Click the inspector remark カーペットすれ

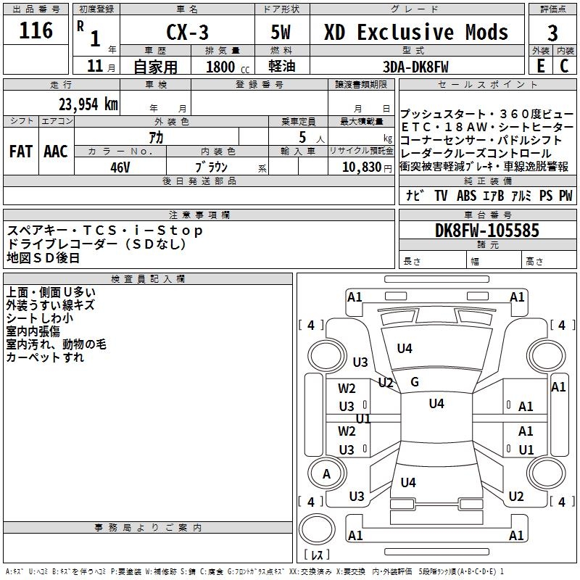click(x=45, y=357)
